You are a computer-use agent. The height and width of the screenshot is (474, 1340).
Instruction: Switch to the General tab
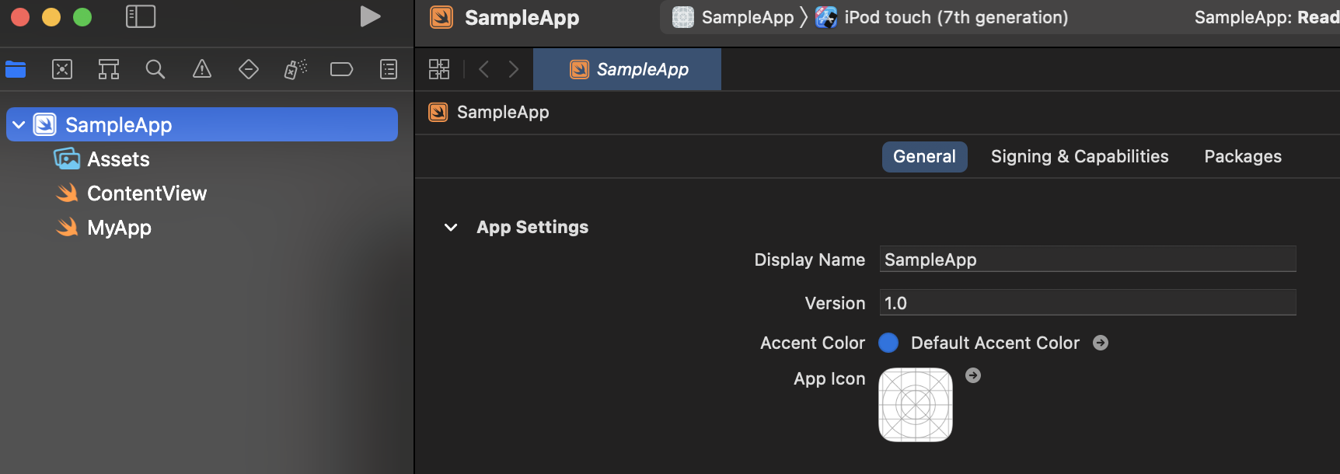924,156
